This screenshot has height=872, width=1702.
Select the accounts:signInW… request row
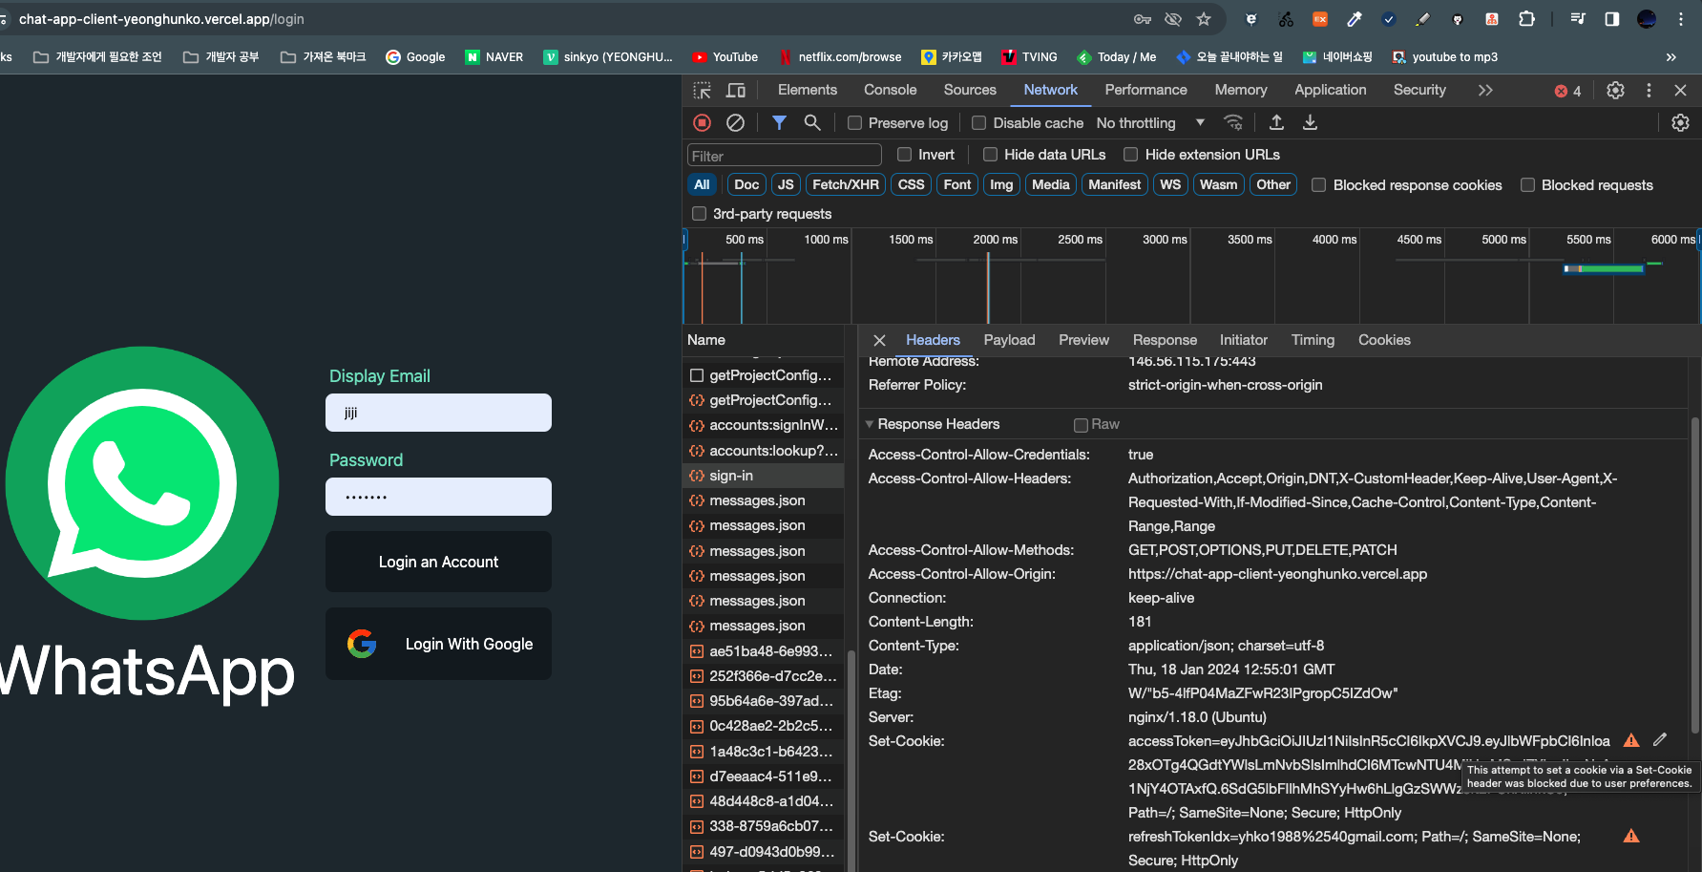click(x=764, y=425)
